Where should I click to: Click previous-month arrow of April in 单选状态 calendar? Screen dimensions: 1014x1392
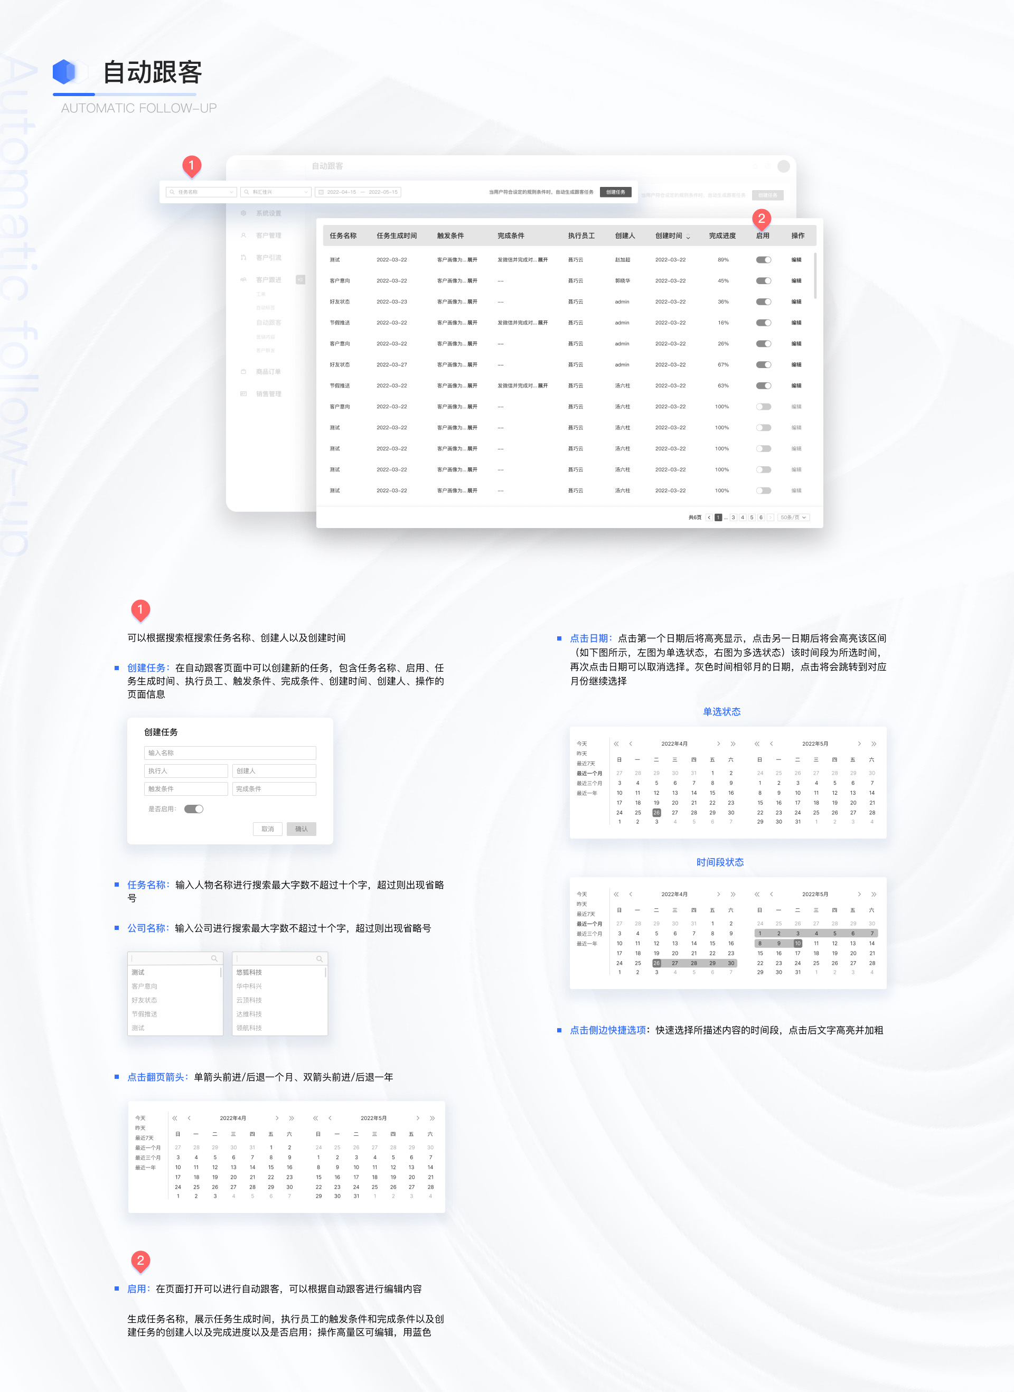point(631,743)
